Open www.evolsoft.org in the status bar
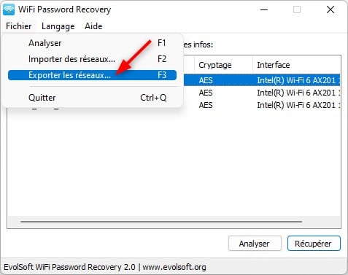This screenshot has width=348, height=275. click(x=174, y=267)
